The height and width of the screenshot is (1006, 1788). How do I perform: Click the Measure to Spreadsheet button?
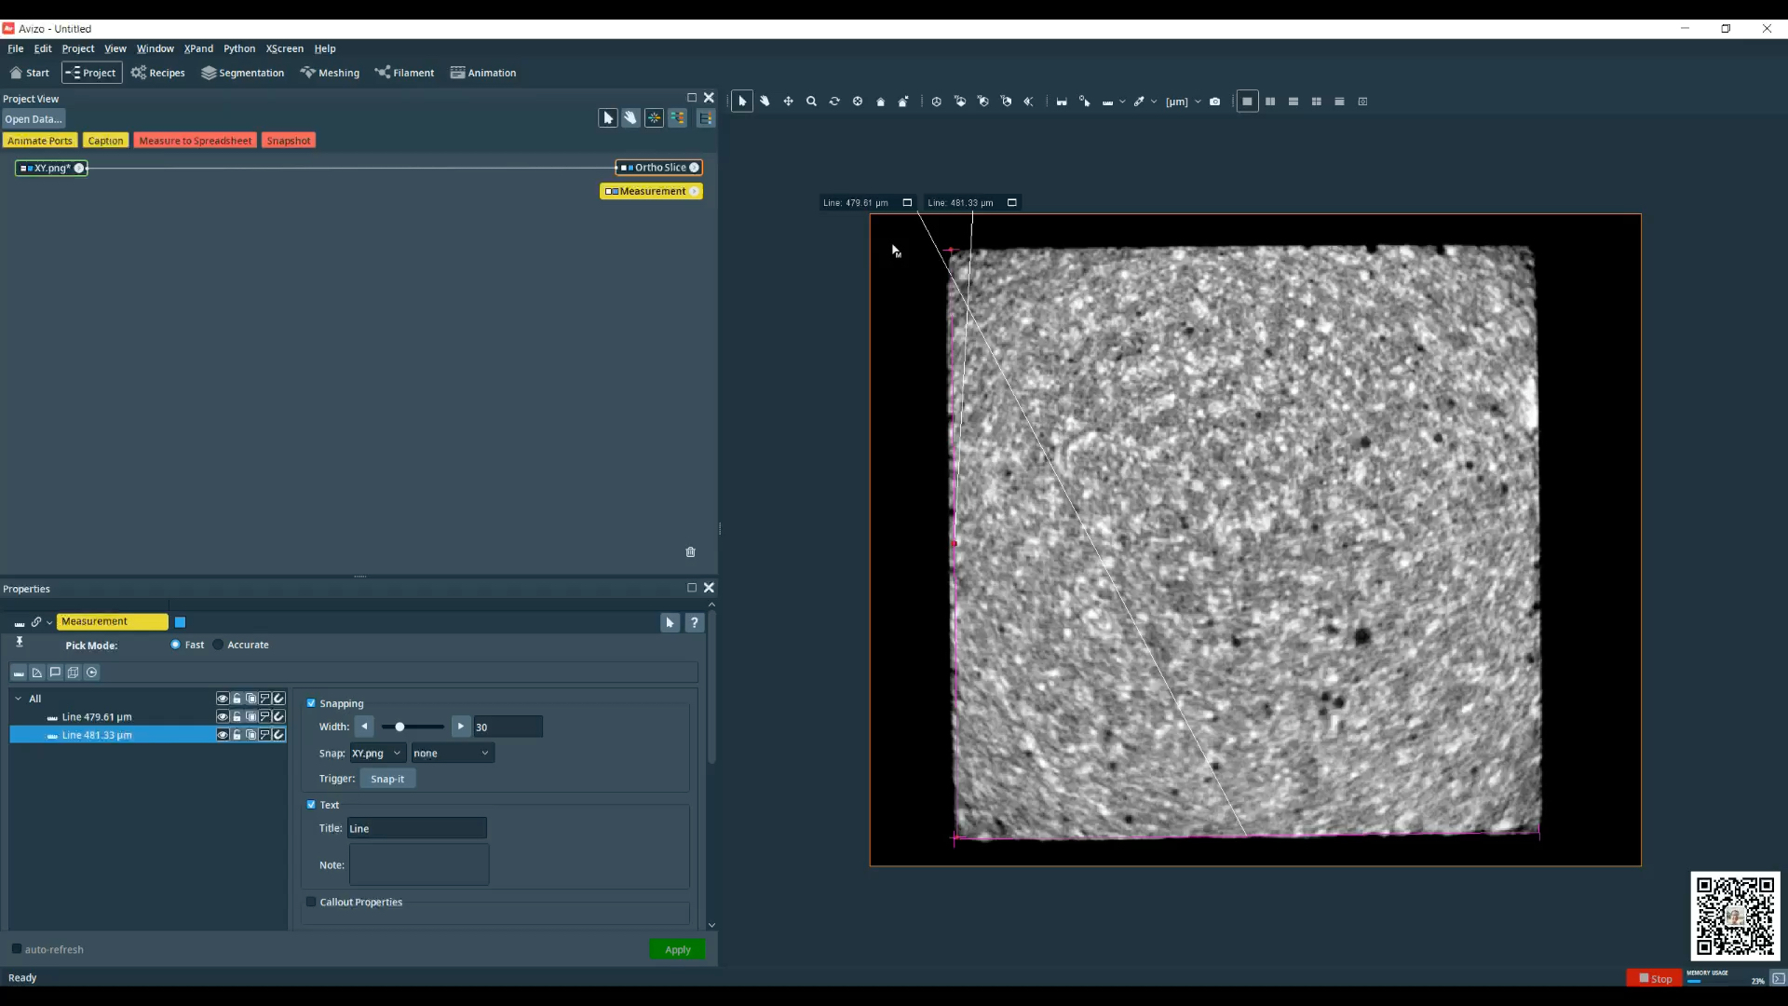pos(196,140)
